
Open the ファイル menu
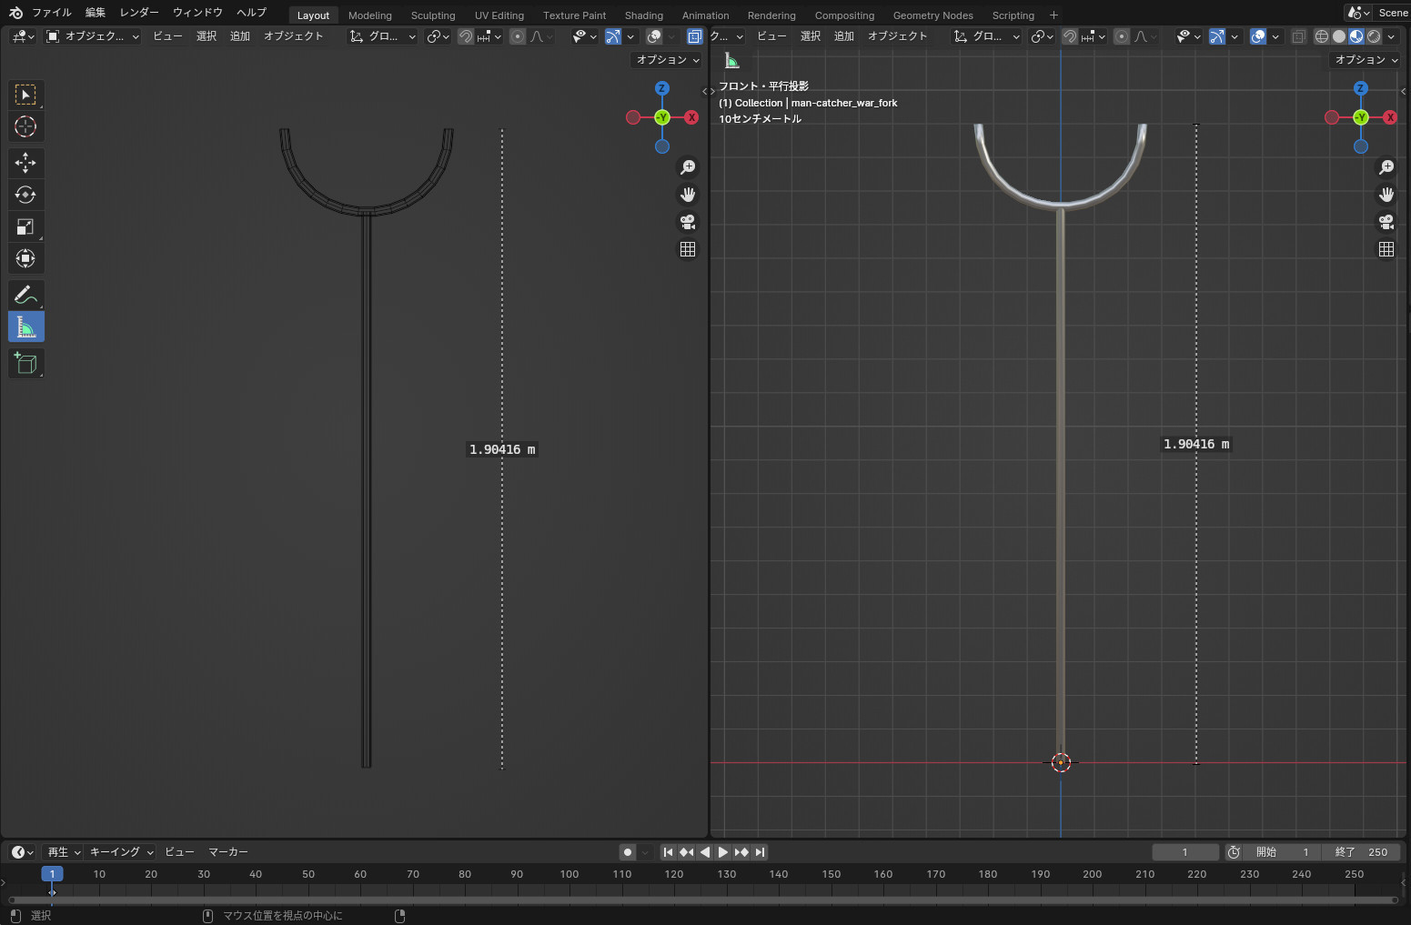tap(51, 13)
